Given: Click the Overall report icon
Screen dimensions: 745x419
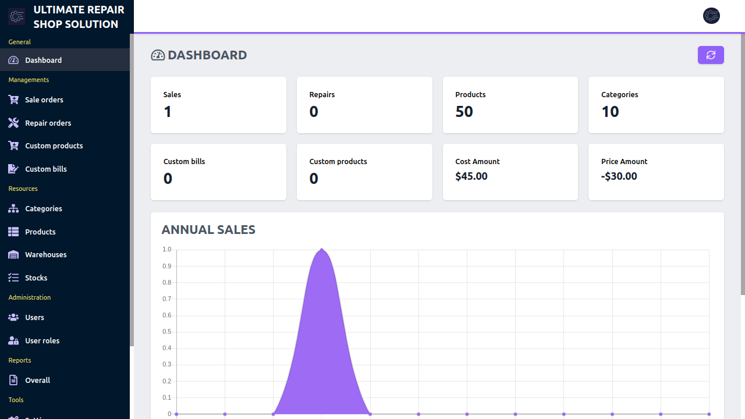Looking at the screenshot, I should coord(13,380).
